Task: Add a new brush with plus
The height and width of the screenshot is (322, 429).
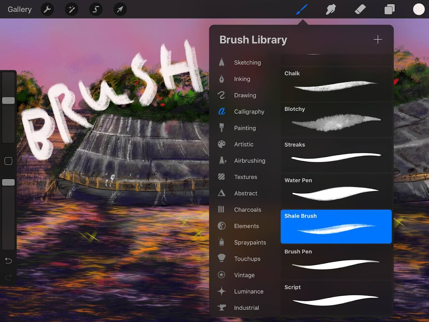Action: point(378,39)
